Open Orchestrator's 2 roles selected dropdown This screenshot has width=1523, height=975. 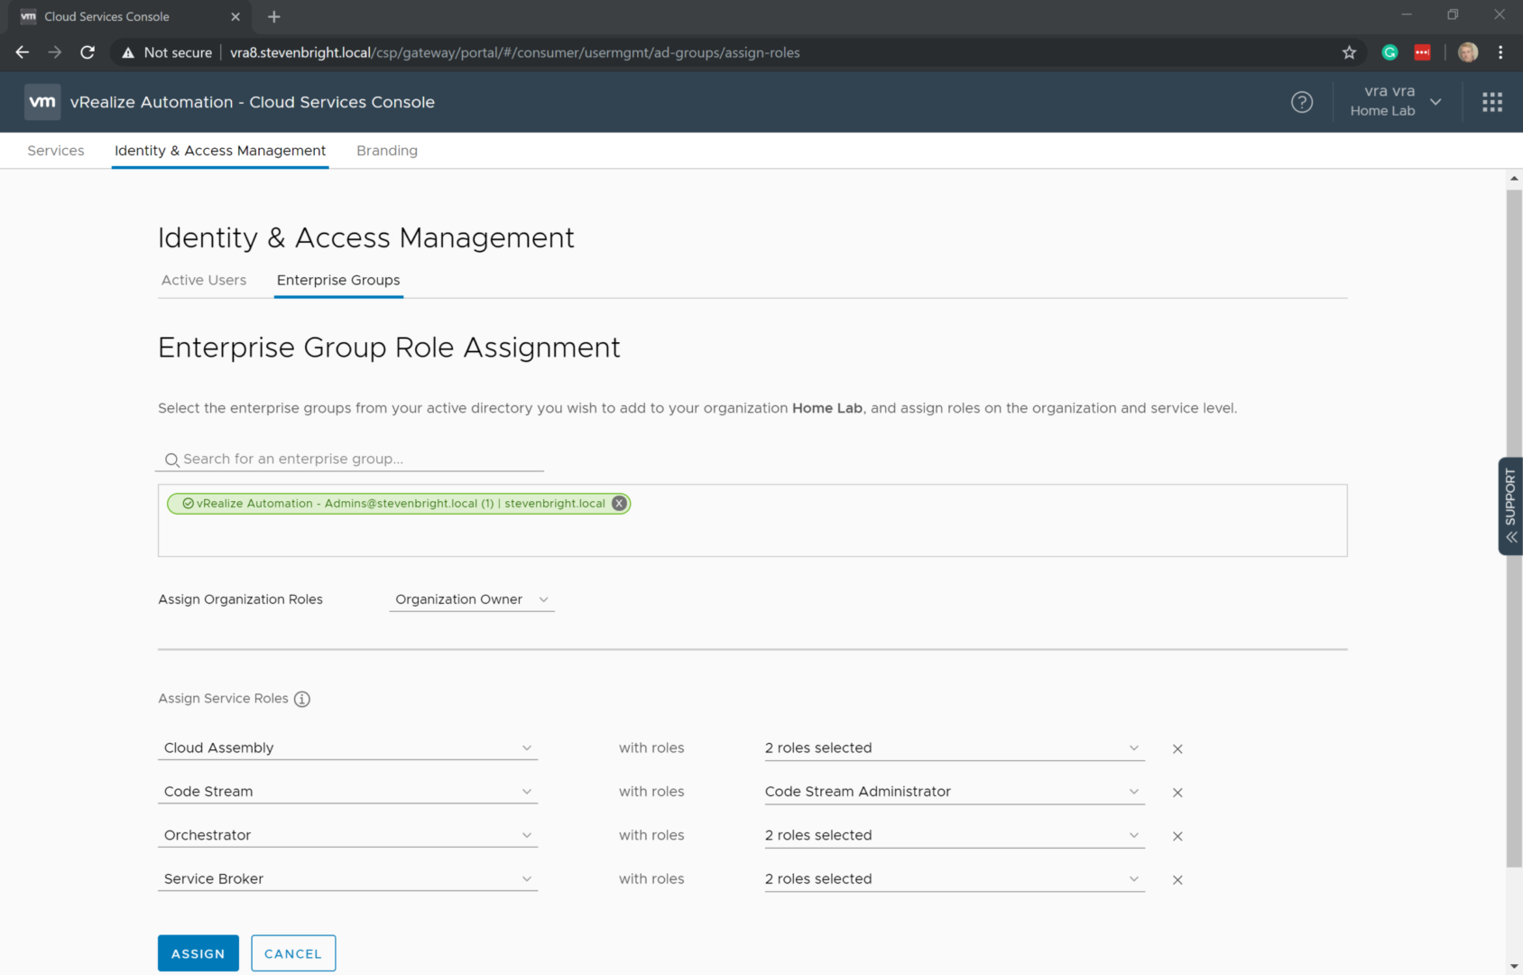coord(954,835)
